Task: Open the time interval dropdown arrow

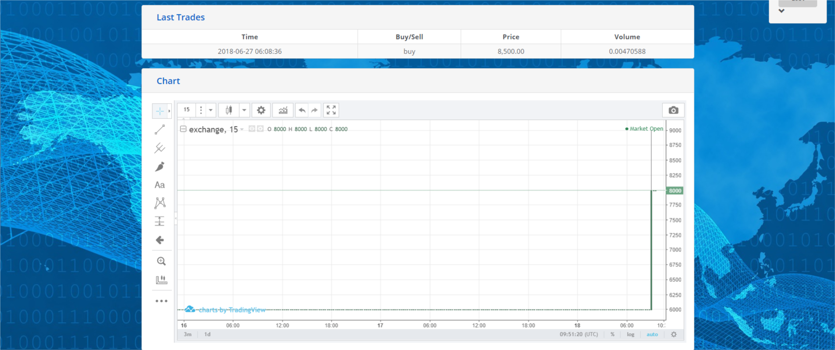Action: (x=211, y=110)
